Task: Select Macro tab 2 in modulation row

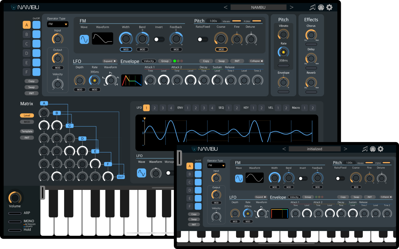Action: tap(312, 108)
